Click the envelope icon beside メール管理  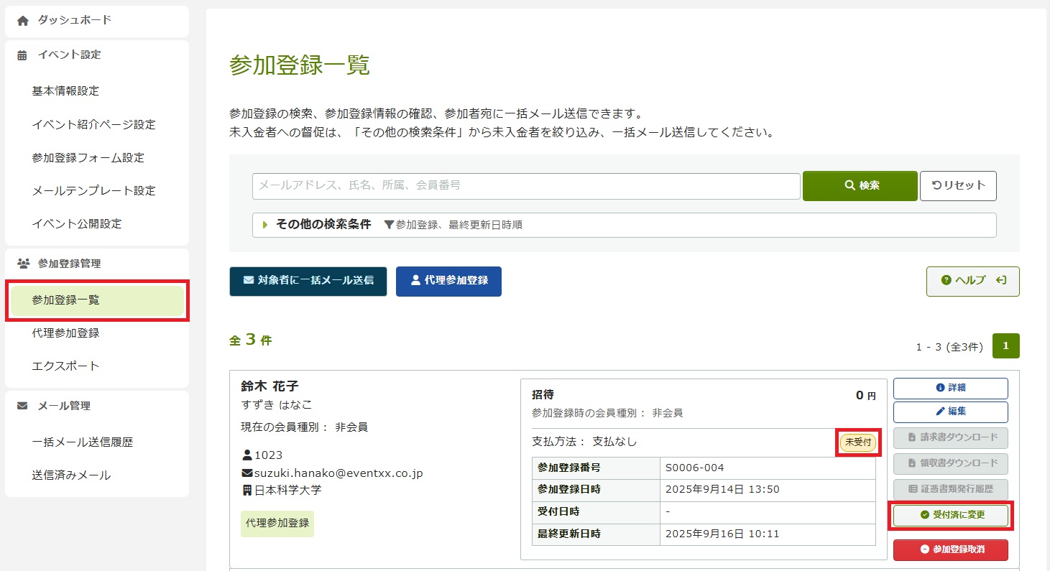[23, 406]
